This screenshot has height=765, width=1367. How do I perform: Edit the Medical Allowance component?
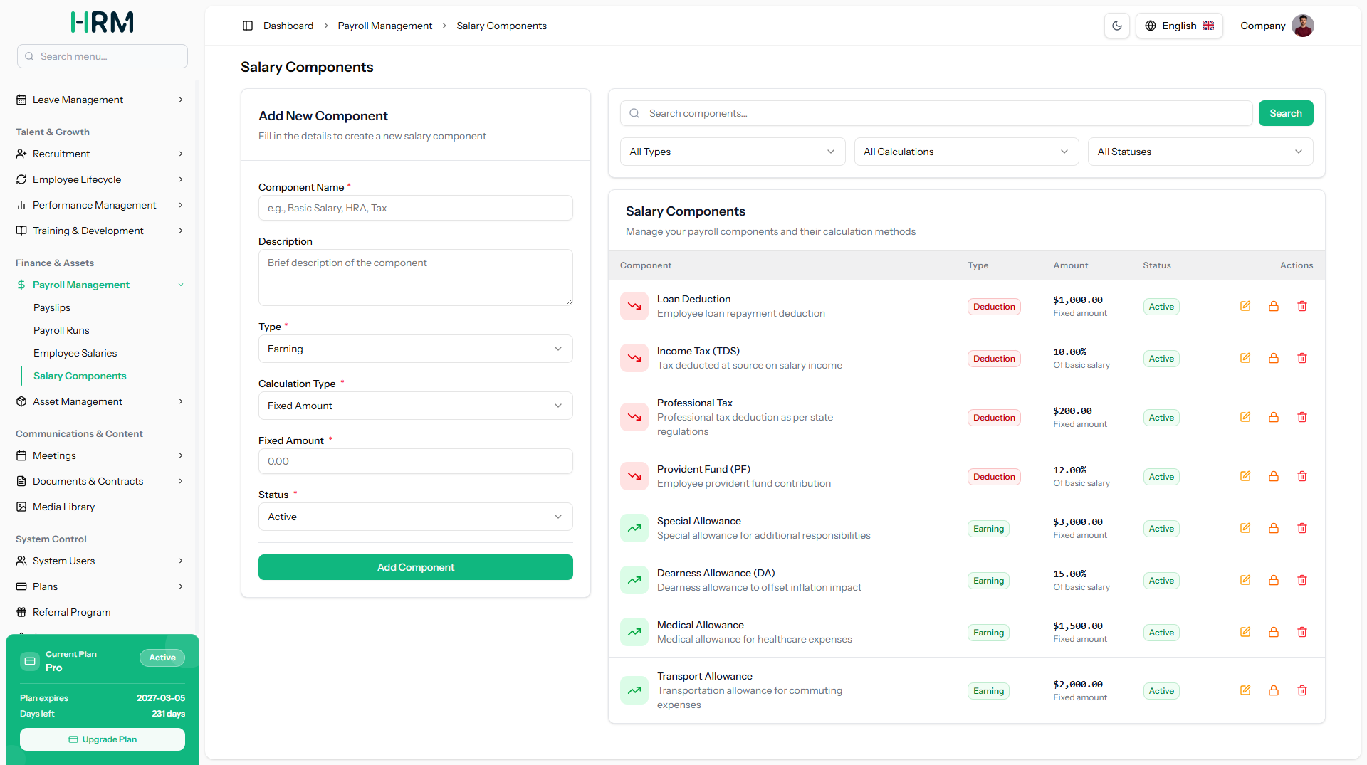click(x=1245, y=632)
